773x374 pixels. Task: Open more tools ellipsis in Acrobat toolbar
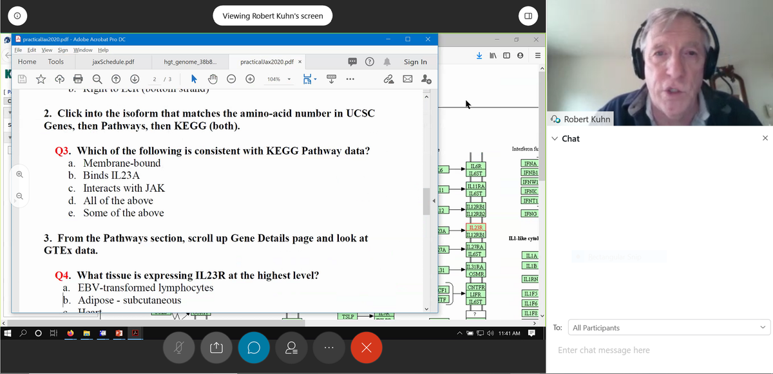(350, 79)
